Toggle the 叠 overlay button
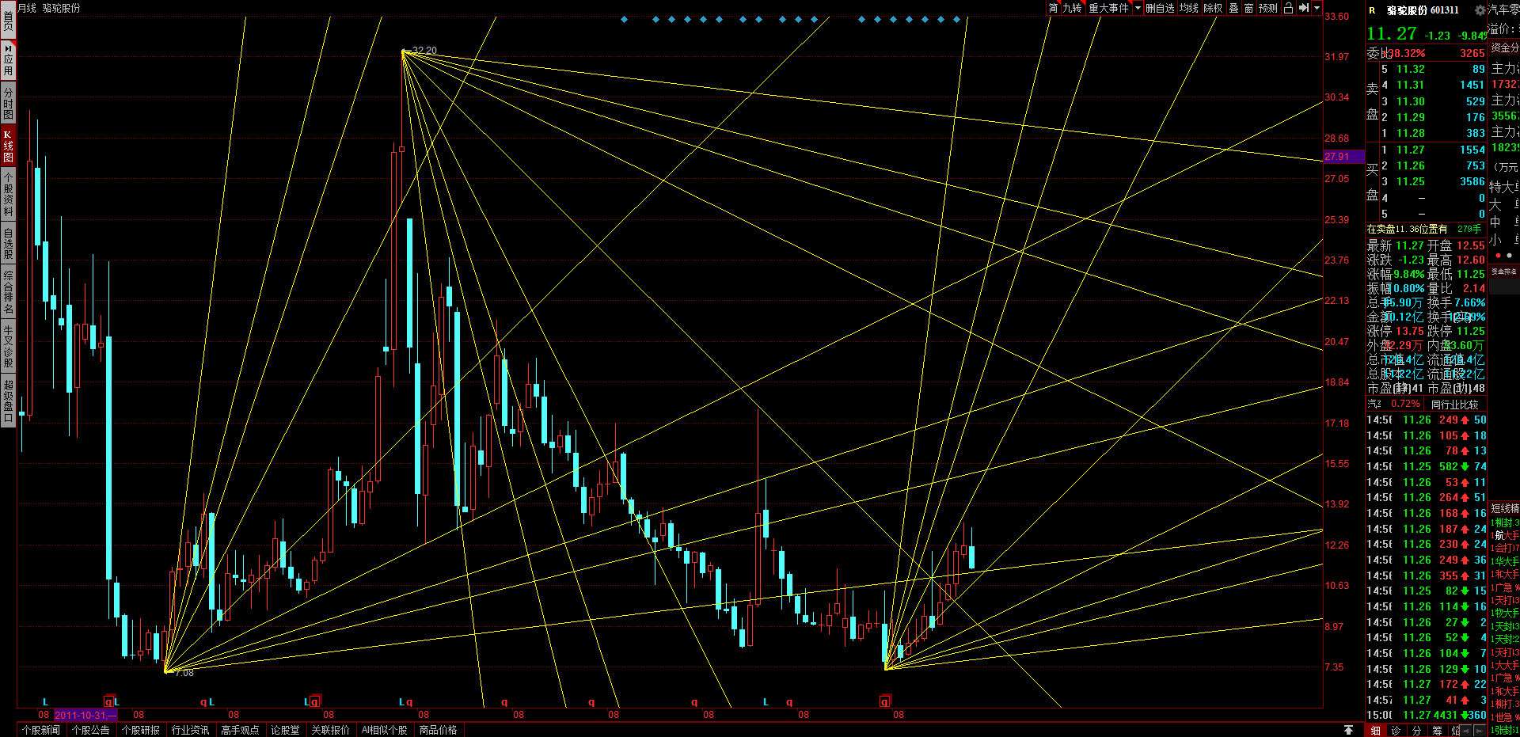Screen dimensions: 1520x737 point(1233,8)
